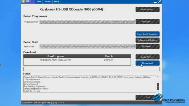The width and height of the screenshot is (189, 106).
Task: Click 'Sending Programmer Finished' status line
Action: pyautogui.click(x=36, y=89)
